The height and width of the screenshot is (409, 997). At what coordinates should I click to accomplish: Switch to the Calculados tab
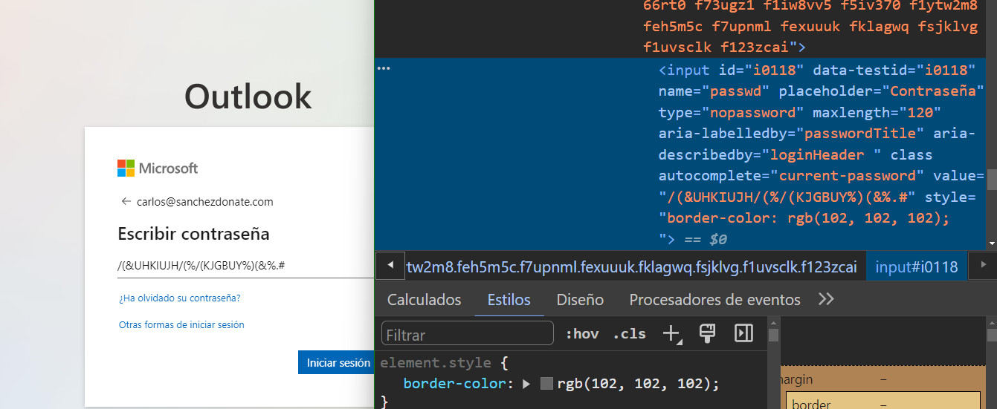[x=424, y=300]
